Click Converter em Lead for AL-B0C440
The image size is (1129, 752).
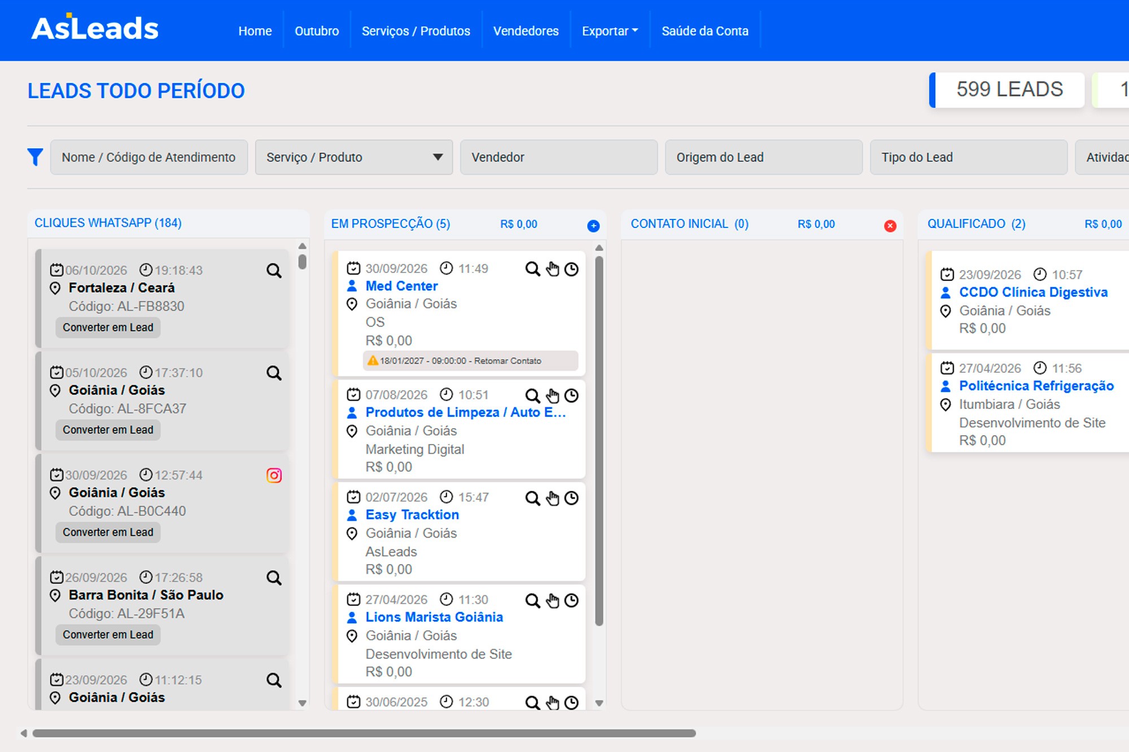point(108,533)
